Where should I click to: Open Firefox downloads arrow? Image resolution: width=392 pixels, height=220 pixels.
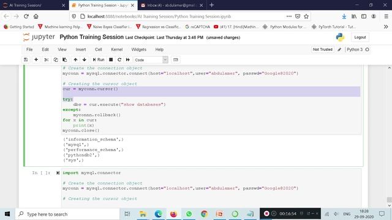point(344,16)
